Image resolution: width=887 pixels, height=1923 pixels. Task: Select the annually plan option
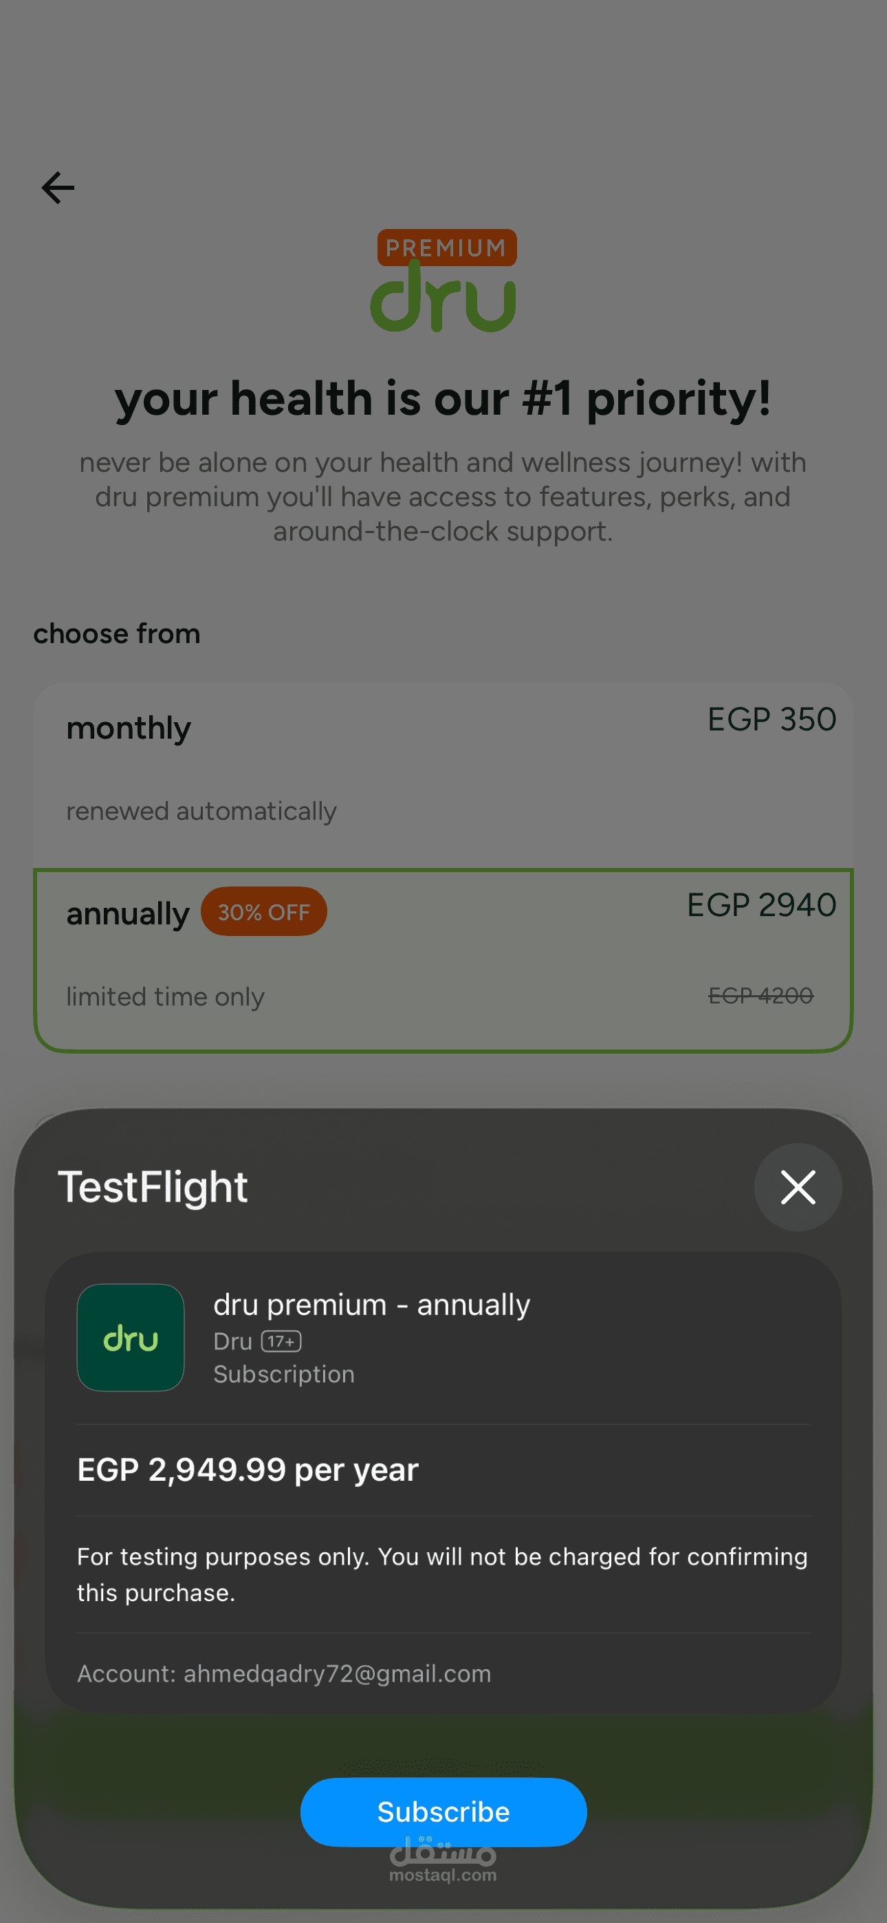[443, 960]
